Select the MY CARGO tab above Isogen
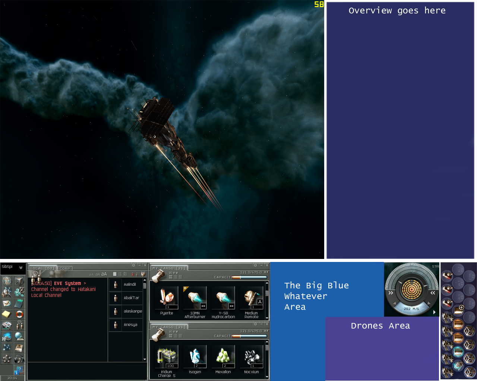The width and height of the screenshot is (477, 381). (169, 327)
